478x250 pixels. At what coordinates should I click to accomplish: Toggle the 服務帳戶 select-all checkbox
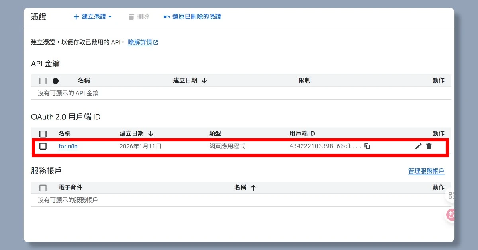pos(43,188)
